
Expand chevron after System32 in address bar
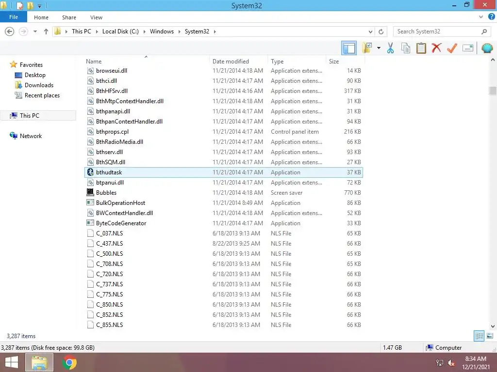(x=215, y=31)
